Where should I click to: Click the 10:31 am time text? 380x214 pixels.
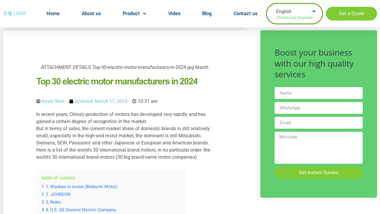[148, 101]
